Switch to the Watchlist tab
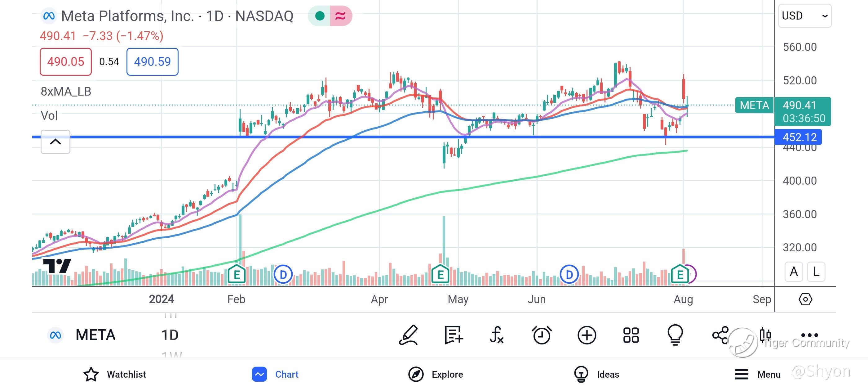The width and height of the screenshot is (868, 391). (x=115, y=374)
